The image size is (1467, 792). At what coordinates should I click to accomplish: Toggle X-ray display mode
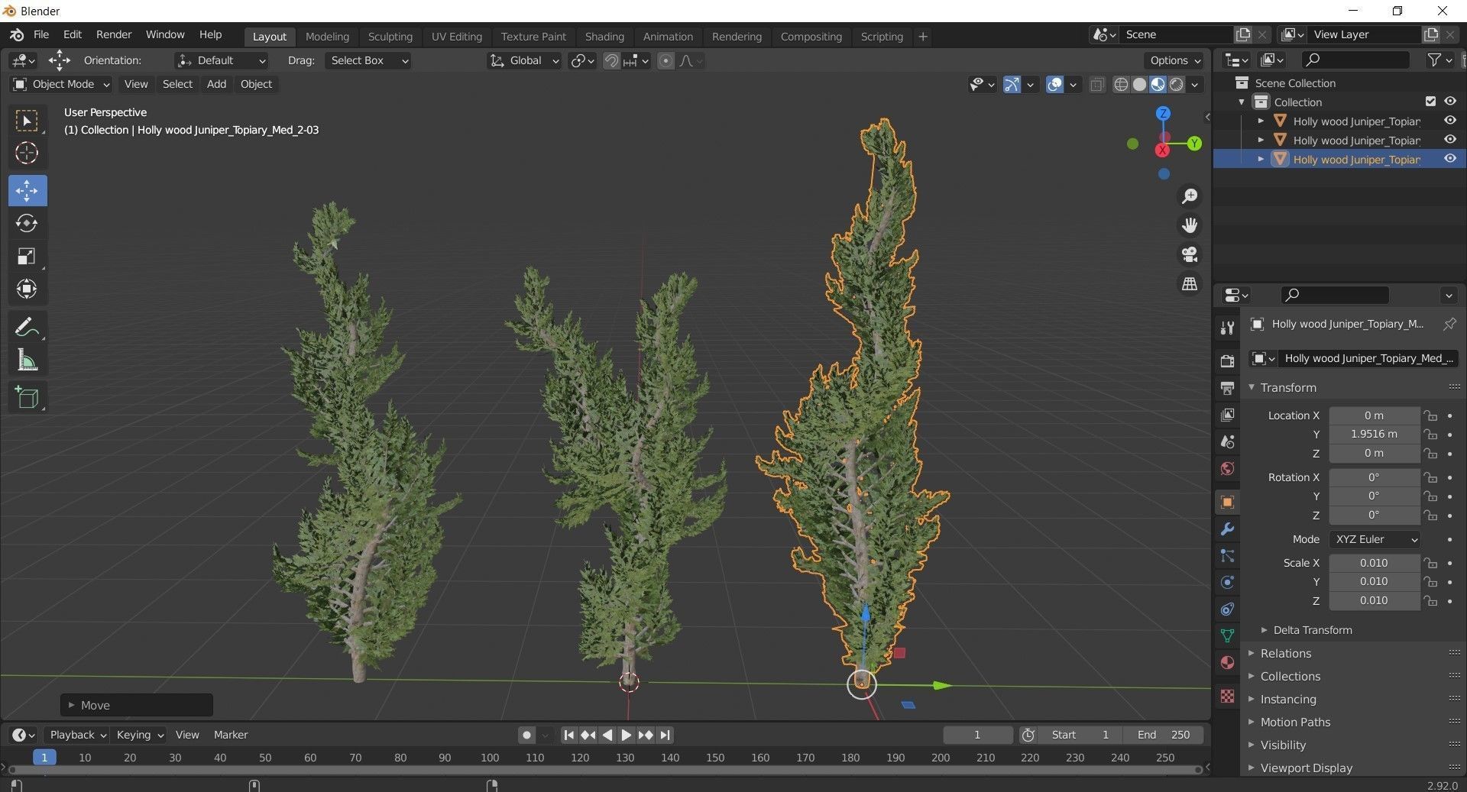click(1097, 84)
